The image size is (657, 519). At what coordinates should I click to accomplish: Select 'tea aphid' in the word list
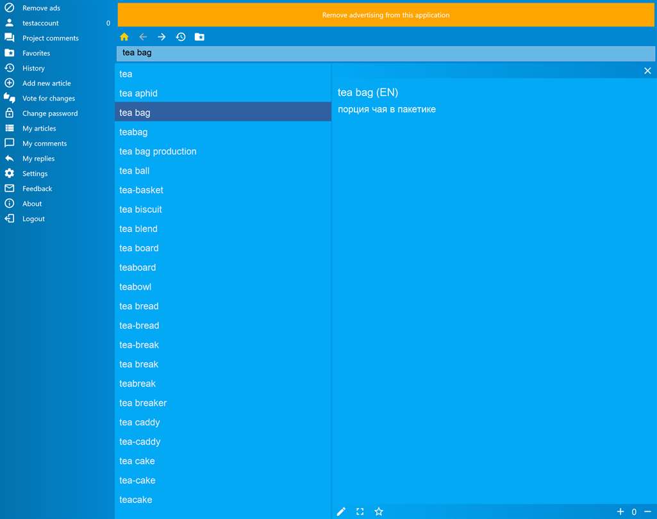coord(223,94)
